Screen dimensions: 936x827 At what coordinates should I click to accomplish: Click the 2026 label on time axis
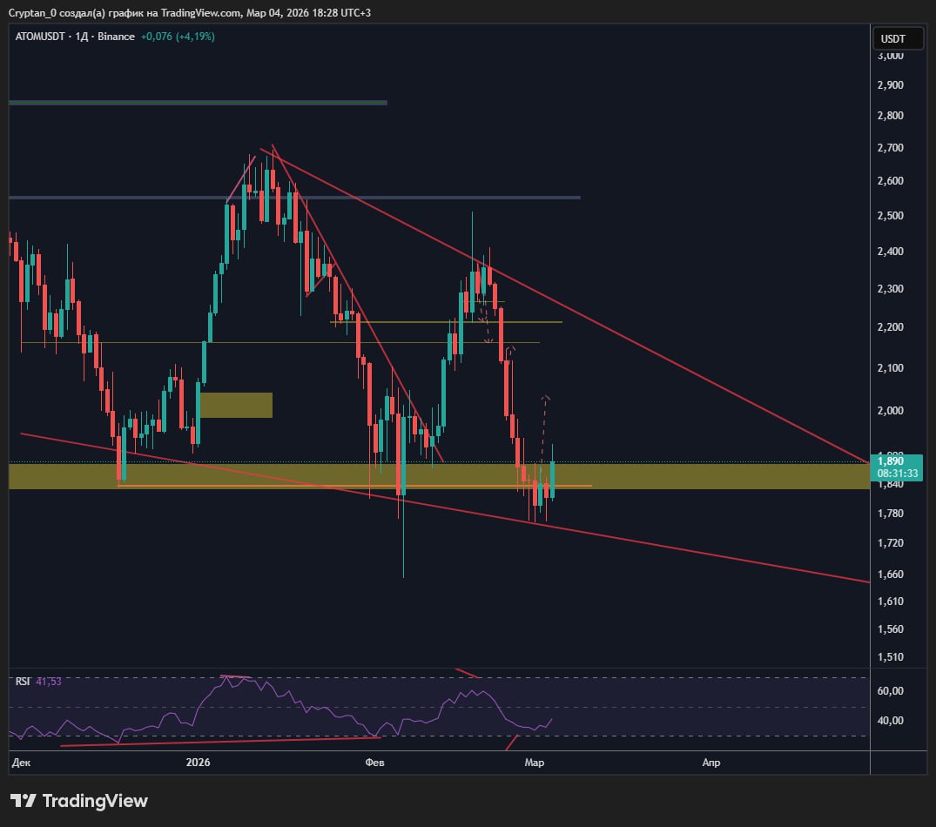199,763
